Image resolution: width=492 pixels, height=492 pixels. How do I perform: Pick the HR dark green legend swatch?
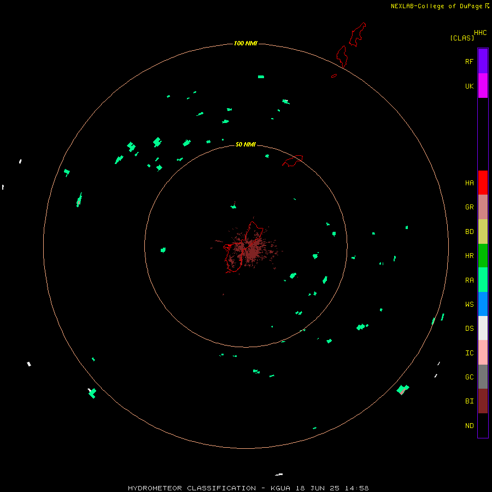[x=483, y=256]
